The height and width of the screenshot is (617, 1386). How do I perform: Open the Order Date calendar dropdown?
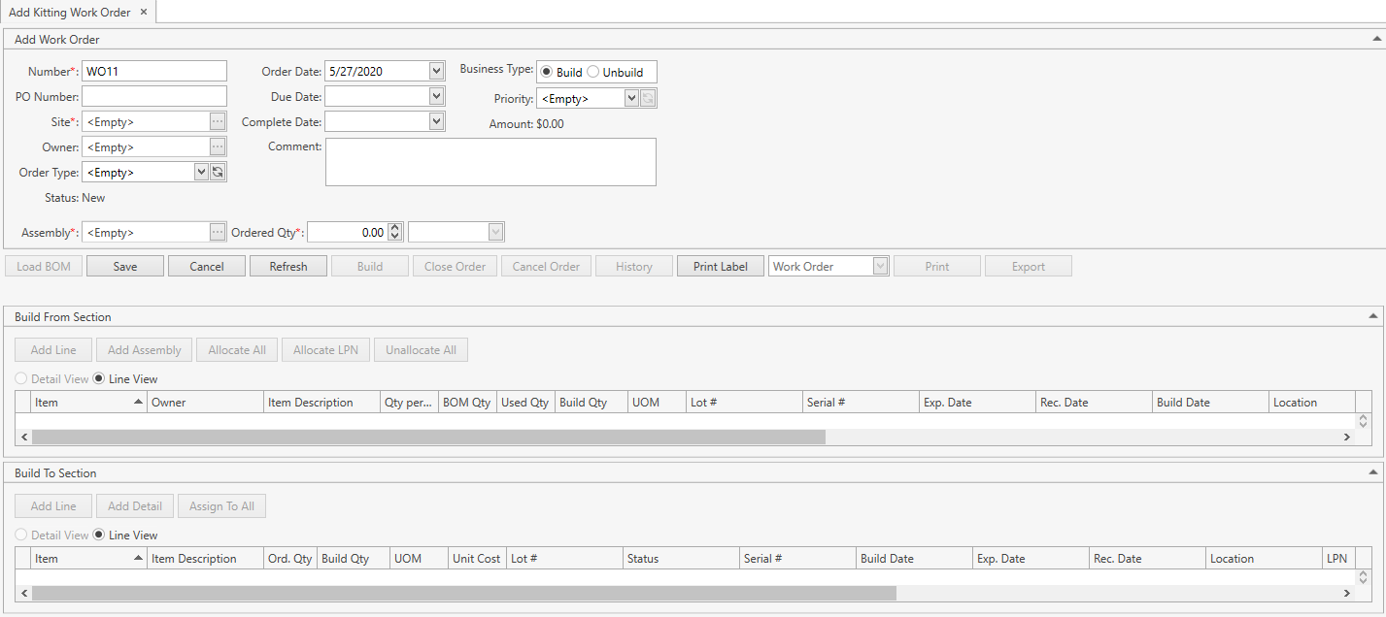(436, 71)
